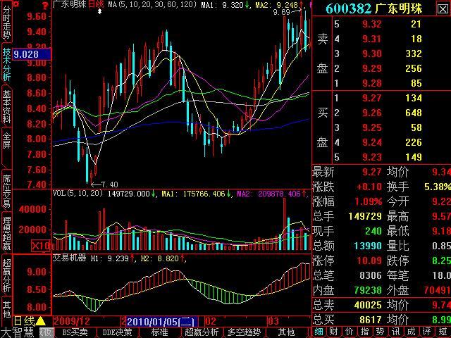Select the 短 tab at the bottom right
The height and width of the screenshot is (338, 451).
[x=443, y=332]
